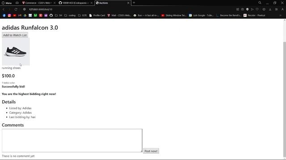Open the Mail - CS50's Web bookmark
Screen dimensions: 286x160
(x=119, y=16)
